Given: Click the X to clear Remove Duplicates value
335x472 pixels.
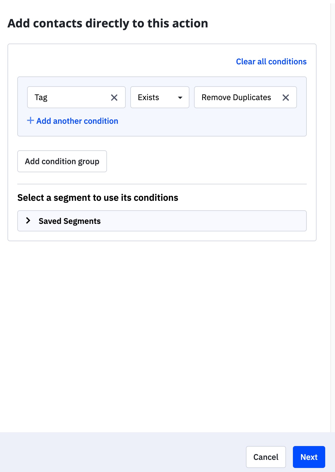Looking at the screenshot, I should tap(286, 98).
